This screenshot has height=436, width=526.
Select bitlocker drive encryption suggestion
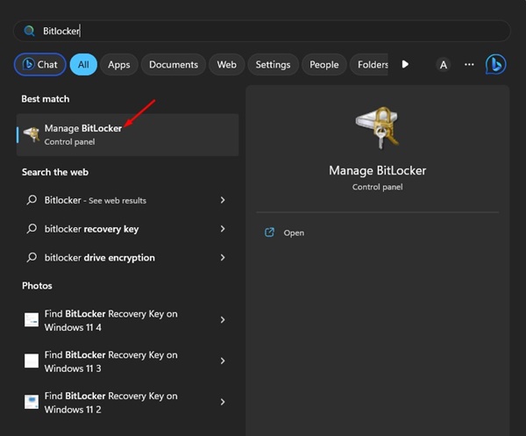[127, 258]
